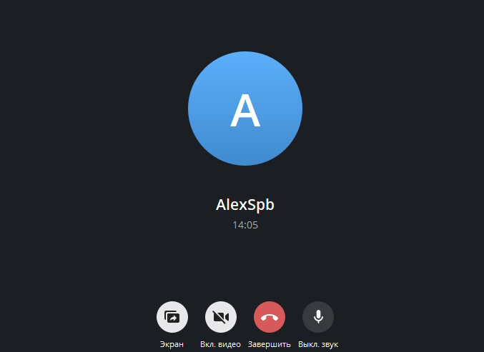Click the letter A inside the avatar
The height and width of the screenshot is (352, 484).
(x=245, y=111)
